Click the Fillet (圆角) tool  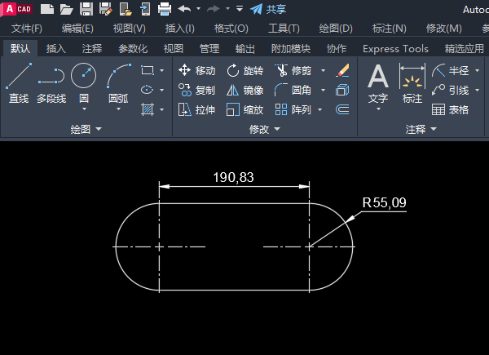click(x=293, y=91)
